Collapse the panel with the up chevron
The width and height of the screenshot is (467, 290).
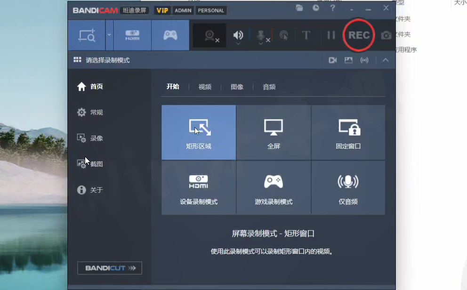[x=386, y=60]
